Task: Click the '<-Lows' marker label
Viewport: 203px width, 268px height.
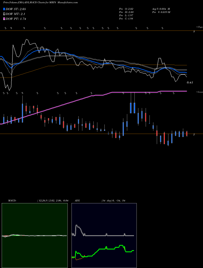Action: click(x=199, y=92)
